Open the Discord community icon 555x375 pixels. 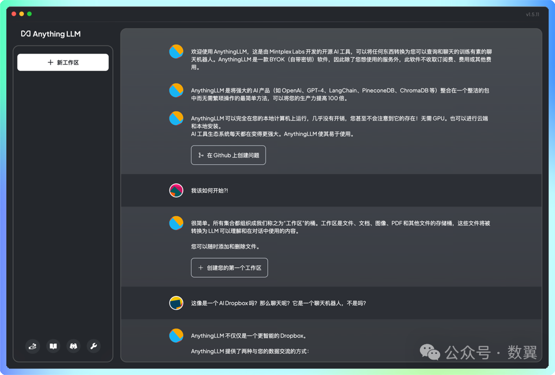[x=73, y=346]
